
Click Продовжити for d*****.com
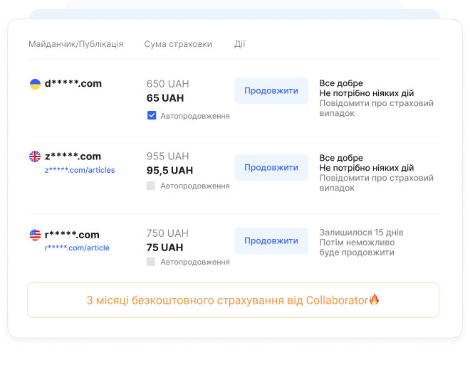[271, 90]
